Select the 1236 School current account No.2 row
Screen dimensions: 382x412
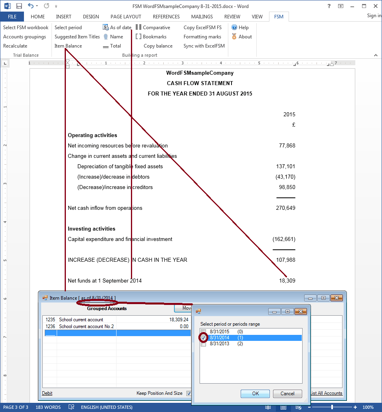pos(117,326)
